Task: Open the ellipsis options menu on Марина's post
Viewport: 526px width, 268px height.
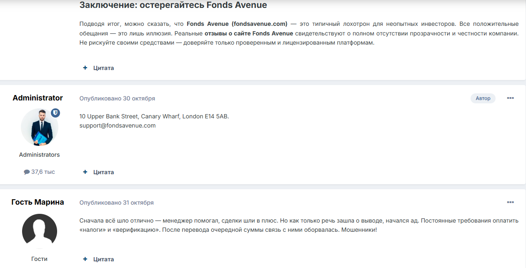Action: [x=510, y=202]
